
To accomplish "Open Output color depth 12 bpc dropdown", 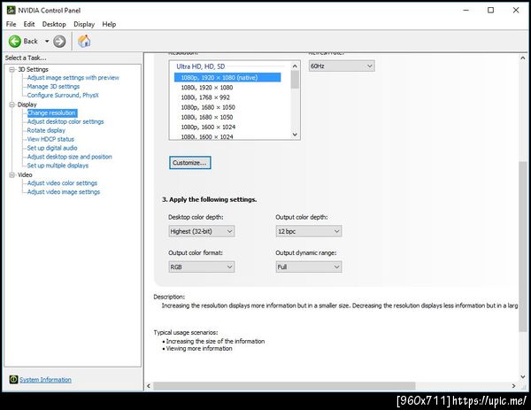I will tap(309, 231).
